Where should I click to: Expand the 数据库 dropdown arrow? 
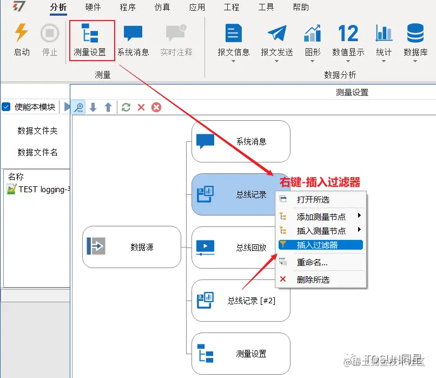pyautogui.click(x=415, y=61)
